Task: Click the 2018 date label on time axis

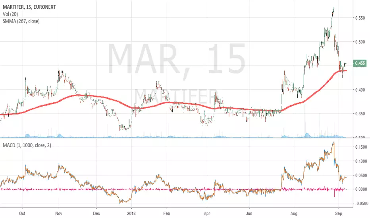Action: tap(131, 214)
